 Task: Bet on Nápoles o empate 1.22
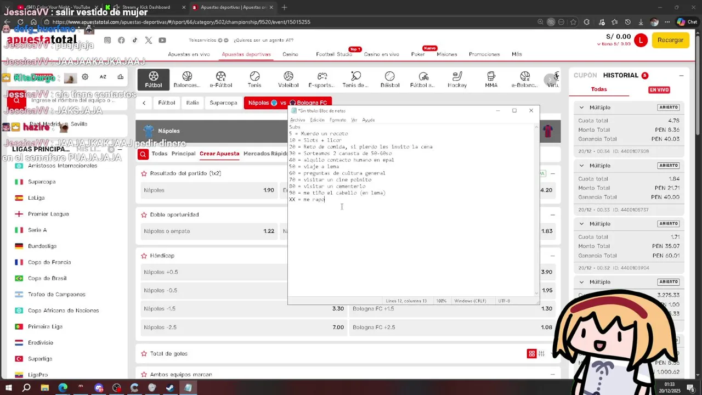pos(209,231)
